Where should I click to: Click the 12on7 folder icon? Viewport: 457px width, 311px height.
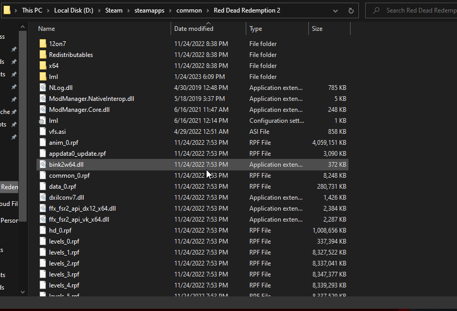click(x=43, y=44)
